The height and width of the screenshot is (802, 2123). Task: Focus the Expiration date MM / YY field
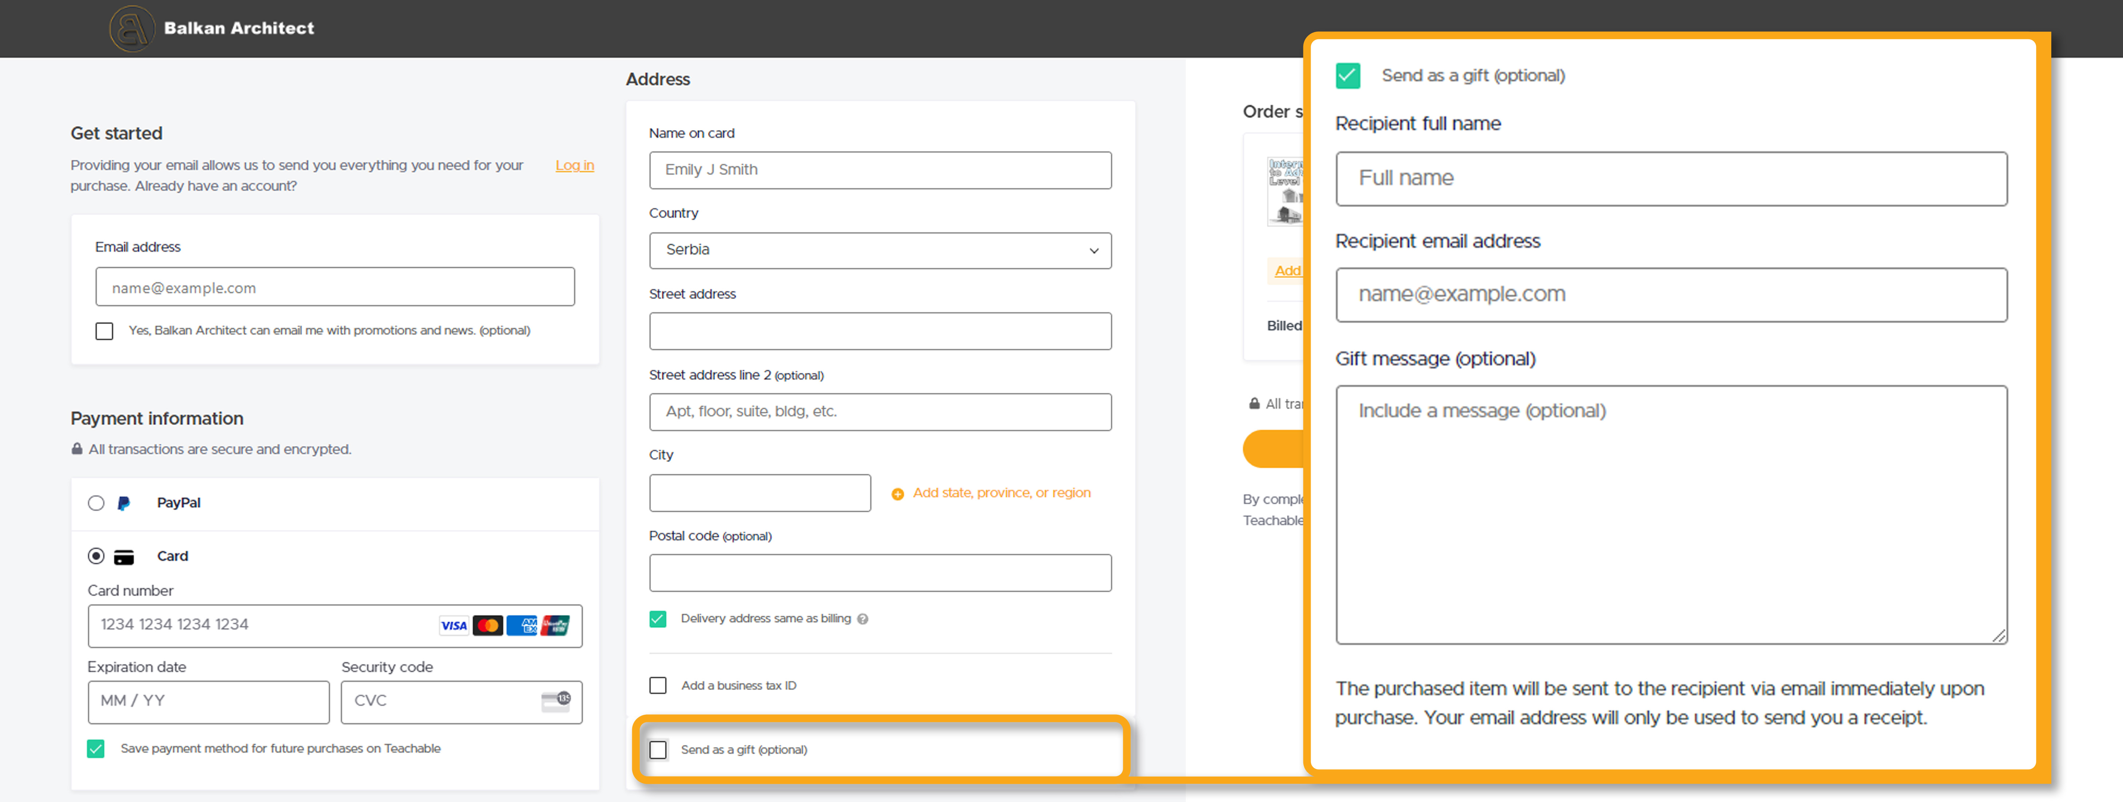click(209, 702)
